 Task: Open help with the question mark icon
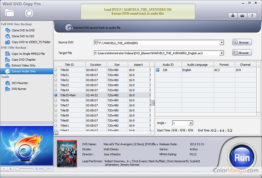pos(252,16)
